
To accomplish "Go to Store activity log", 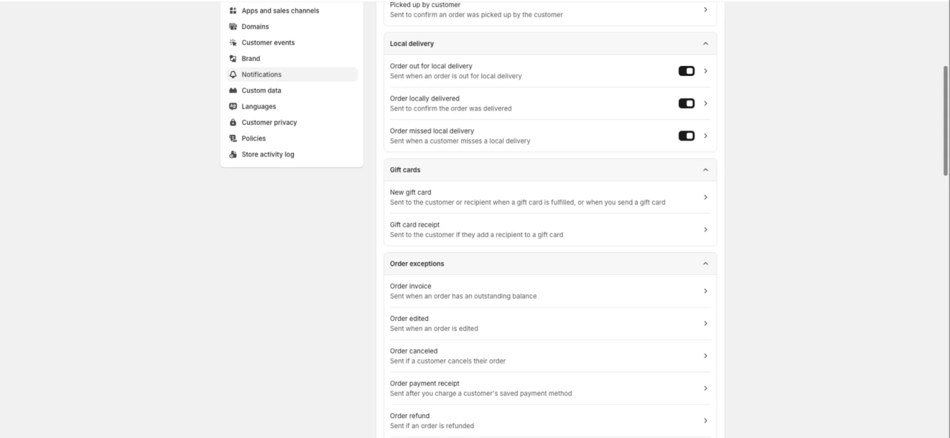I will click(268, 154).
